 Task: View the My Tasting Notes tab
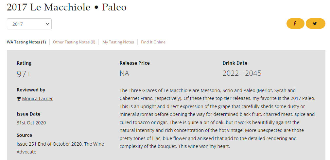click(x=118, y=42)
